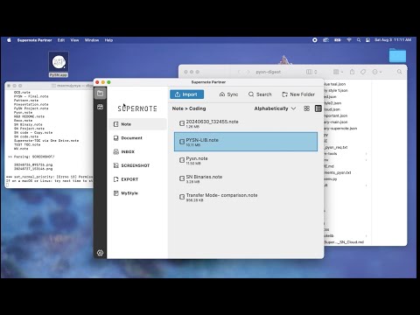Open Finder action menu in pysn-digest window
This screenshot has width=420, height=315.
[377, 72]
